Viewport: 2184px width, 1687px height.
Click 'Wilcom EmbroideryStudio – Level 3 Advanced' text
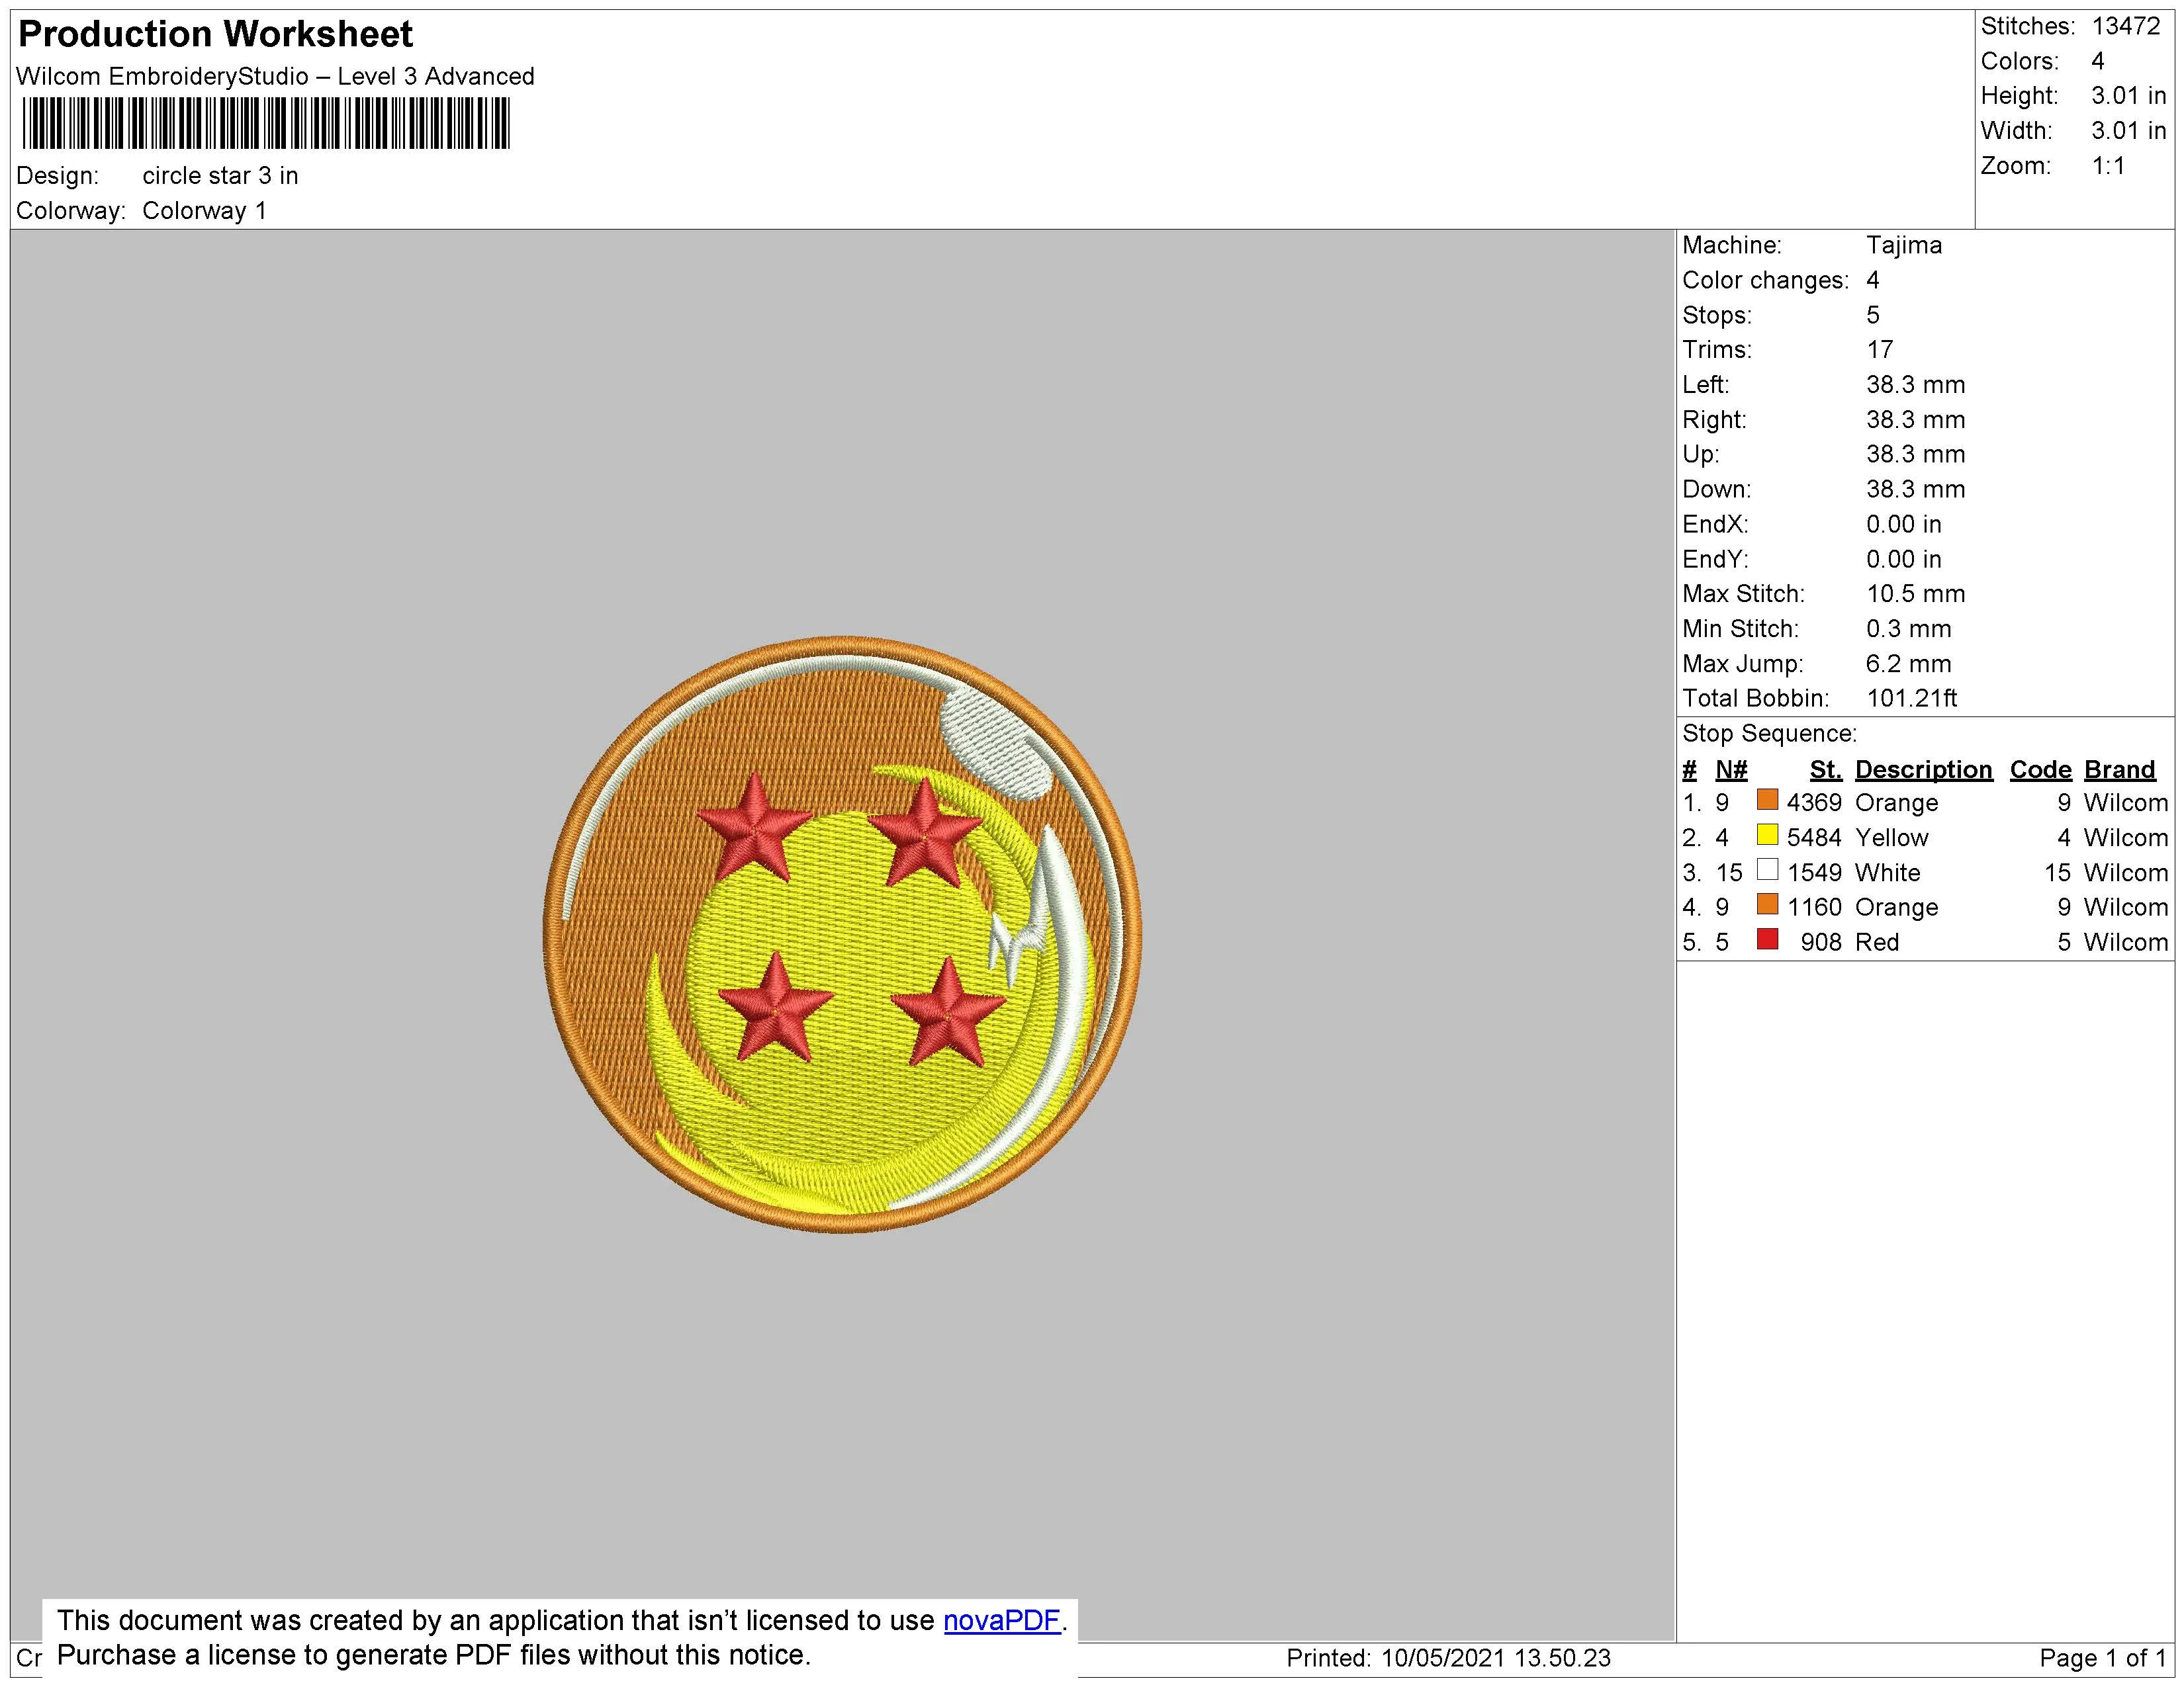pos(275,77)
